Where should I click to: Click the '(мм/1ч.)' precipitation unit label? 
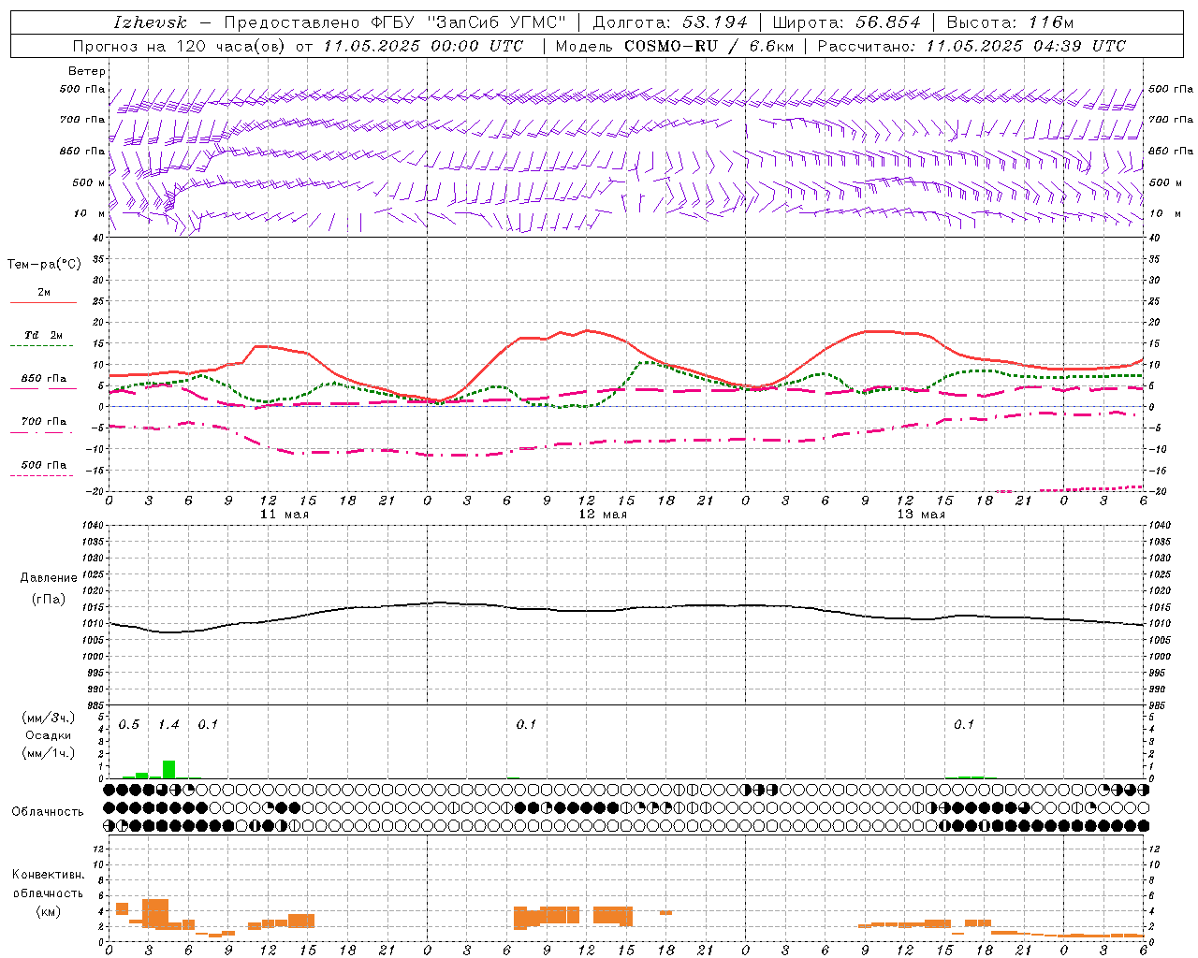pos(49,753)
